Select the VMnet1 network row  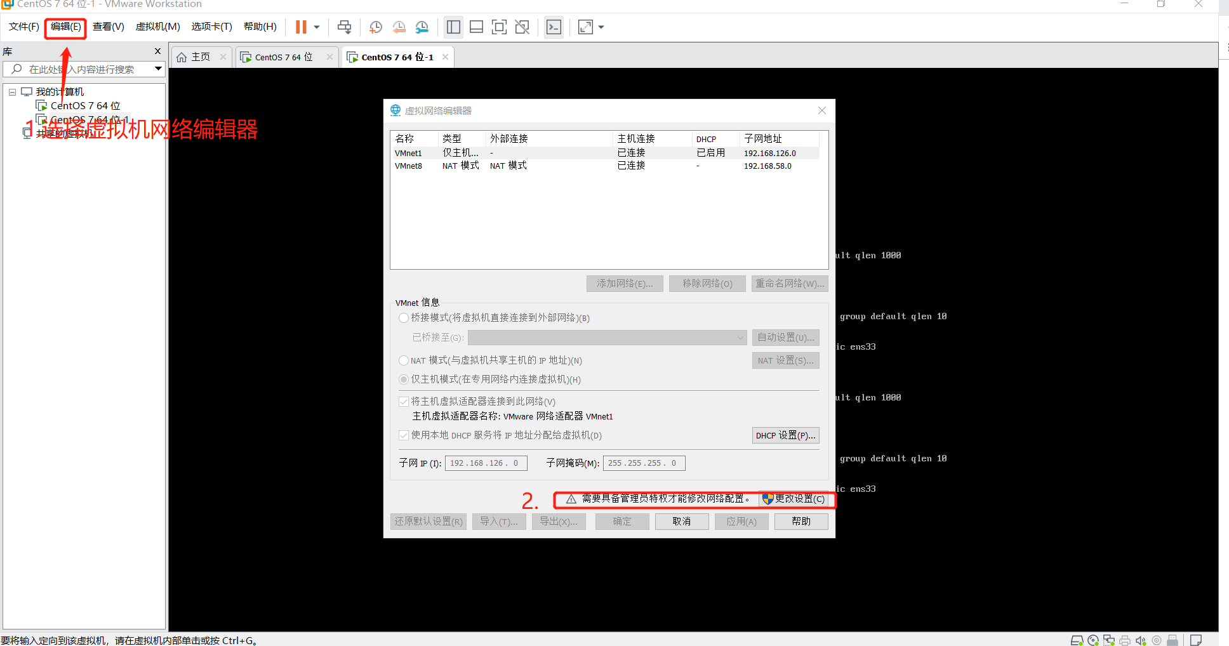tap(606, 153)
